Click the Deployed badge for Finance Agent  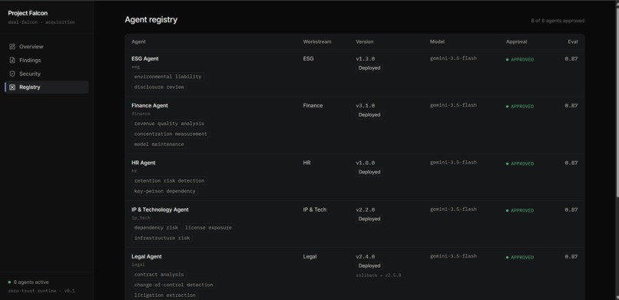[x=369, y=115]
